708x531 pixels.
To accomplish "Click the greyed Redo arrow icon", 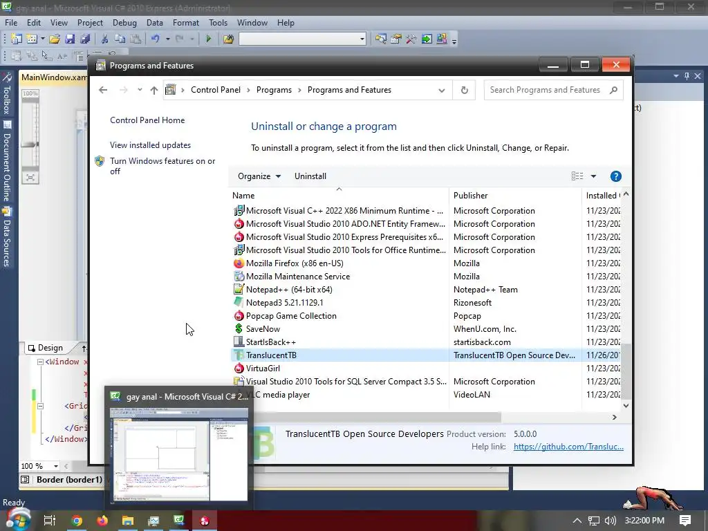I will pos(180,39).
